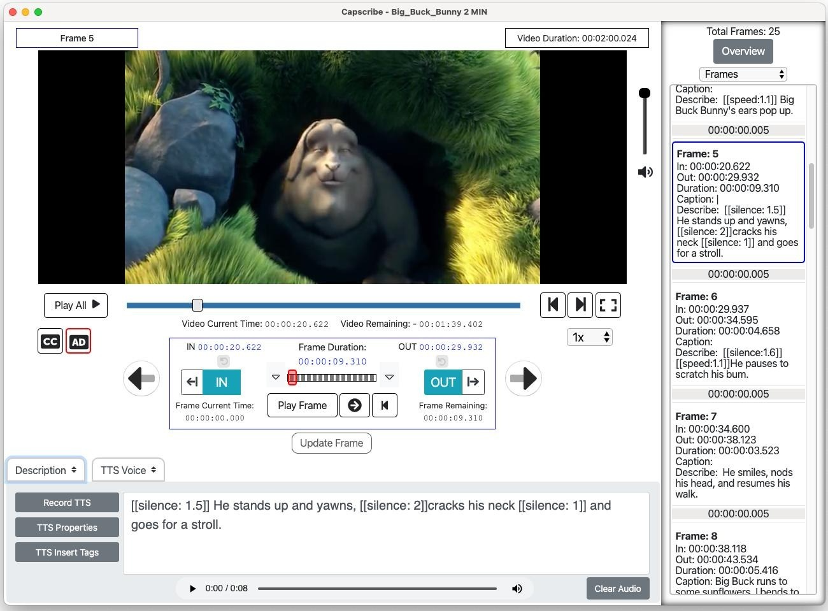
Task: Click gap 00:00:00.005 above Frame 6
Action: [x=738, y=274]
